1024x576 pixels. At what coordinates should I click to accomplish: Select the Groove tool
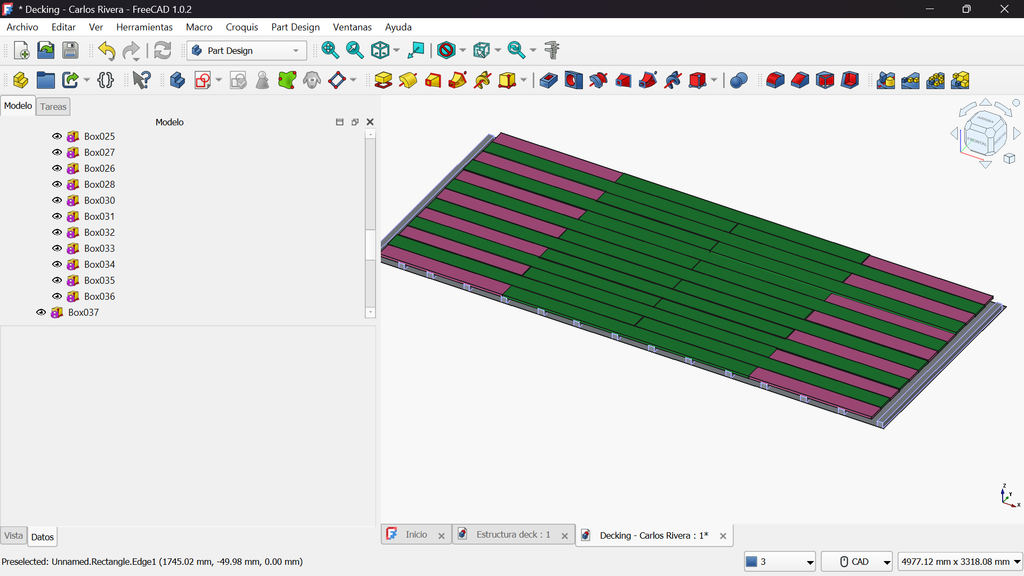(x=598, y=81)
